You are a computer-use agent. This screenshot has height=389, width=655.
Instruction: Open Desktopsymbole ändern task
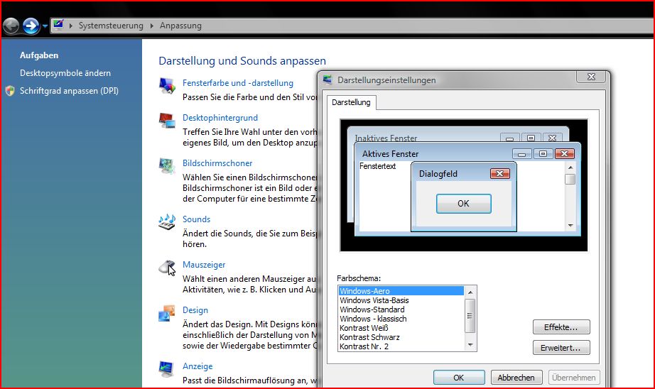(x=65, y=73)
